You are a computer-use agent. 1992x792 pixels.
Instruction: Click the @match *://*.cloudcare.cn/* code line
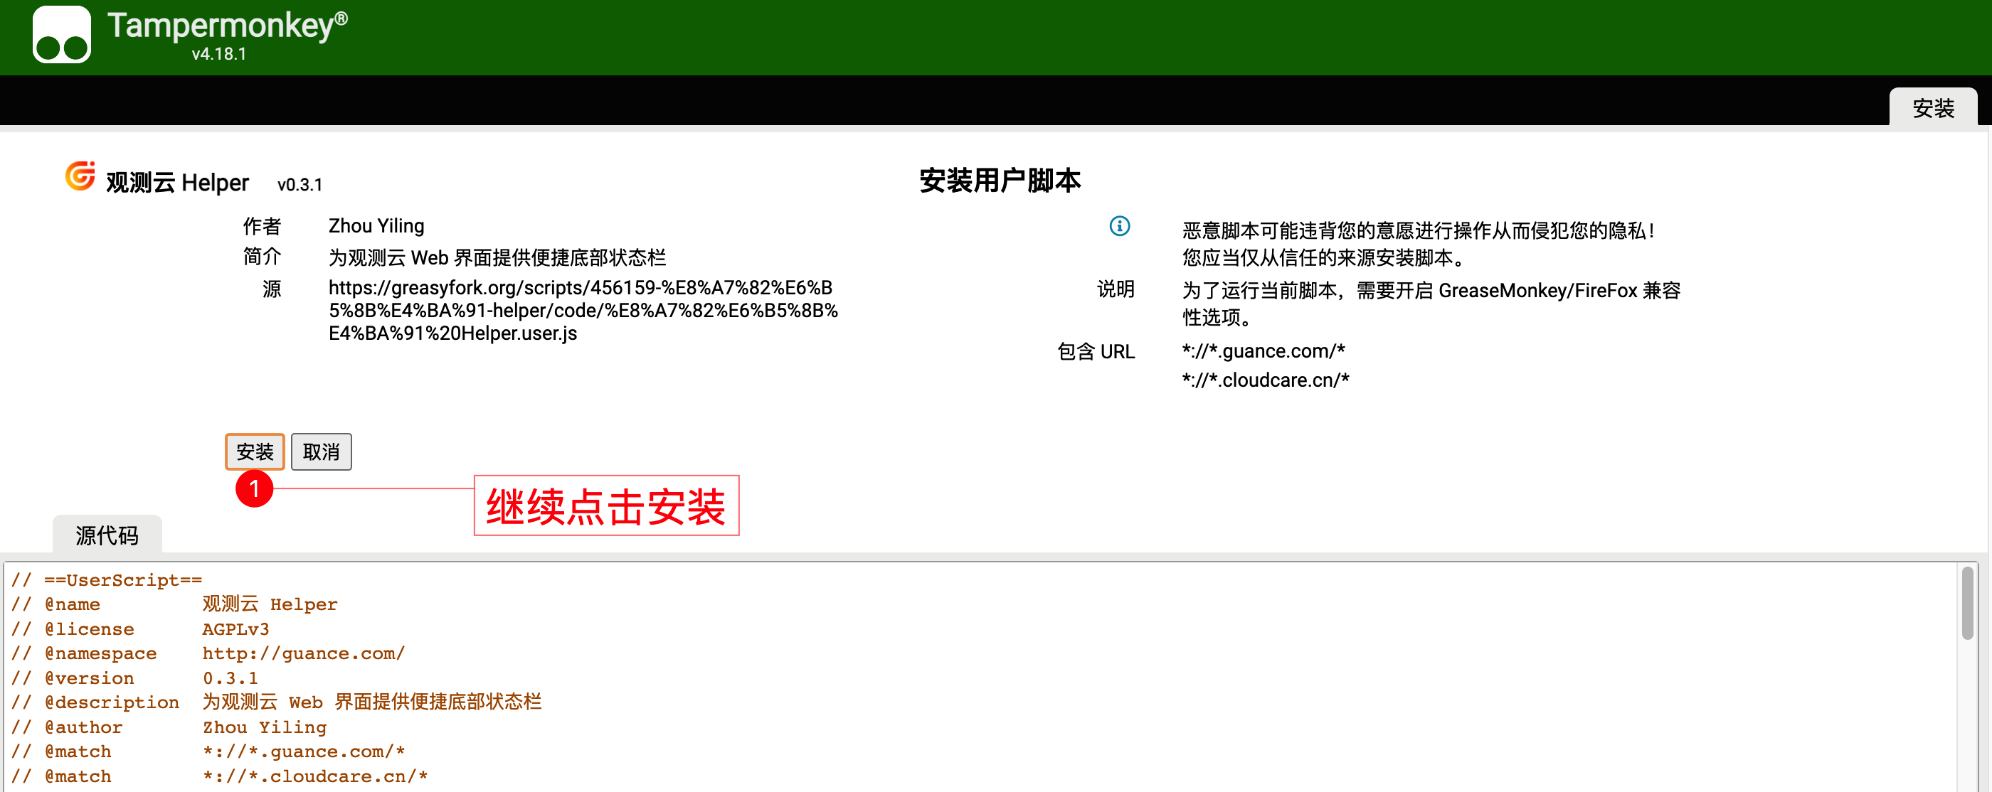[x=219, y=776]
